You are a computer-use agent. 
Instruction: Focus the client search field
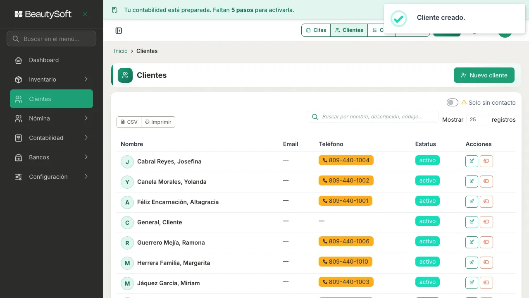373,117
